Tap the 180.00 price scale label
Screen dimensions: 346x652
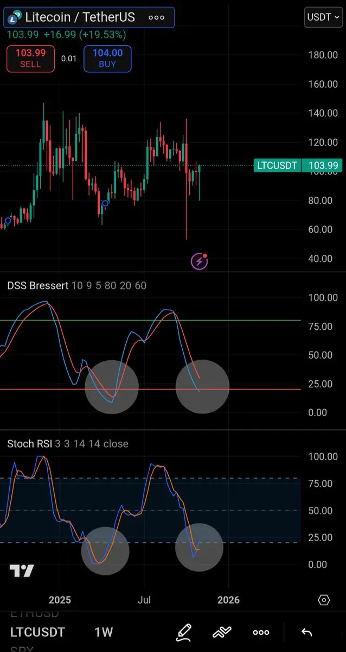coord(323,55)
